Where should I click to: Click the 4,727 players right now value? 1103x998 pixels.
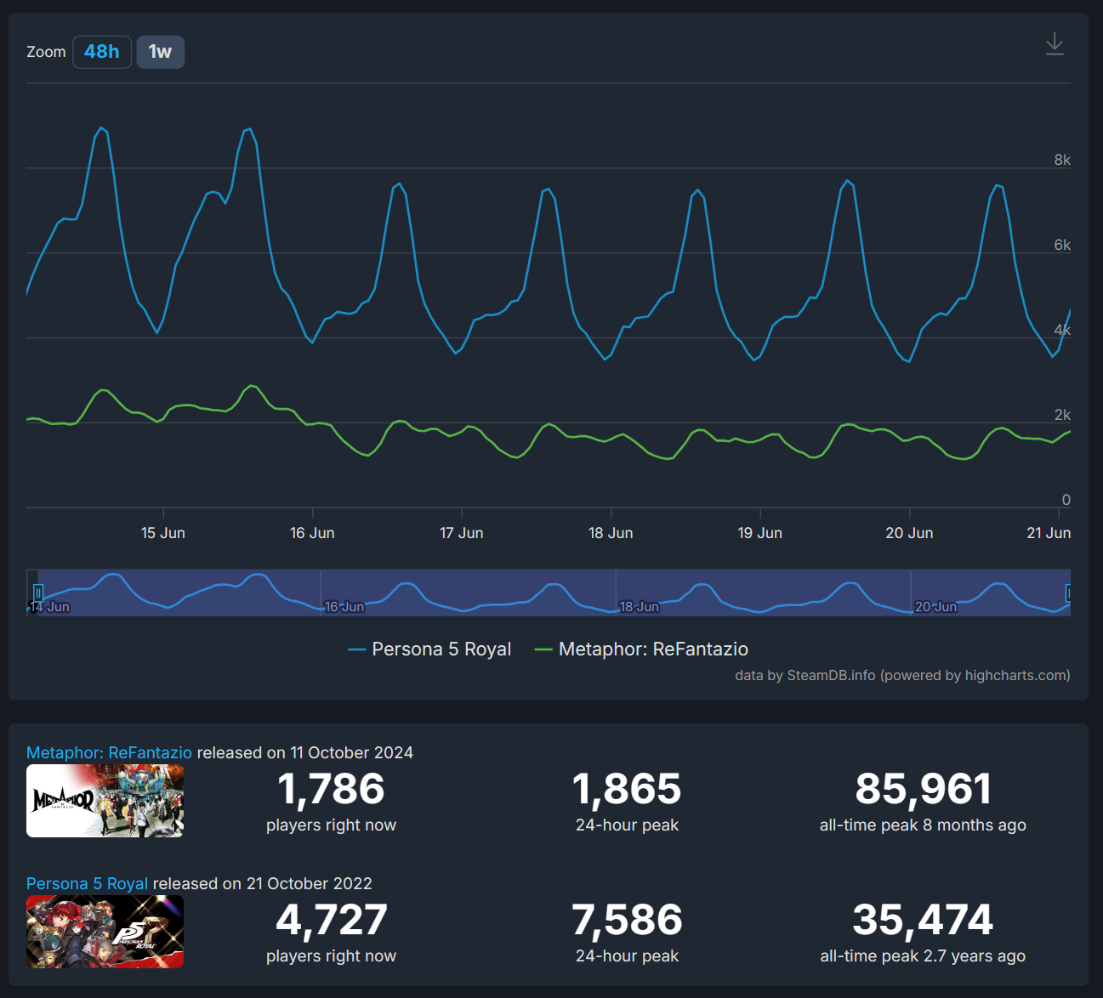point(331,920)
